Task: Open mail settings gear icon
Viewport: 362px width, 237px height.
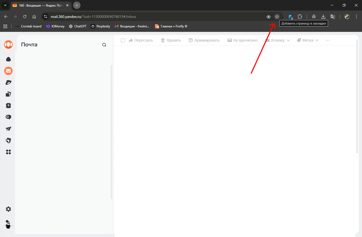Action: click(8, 209)
